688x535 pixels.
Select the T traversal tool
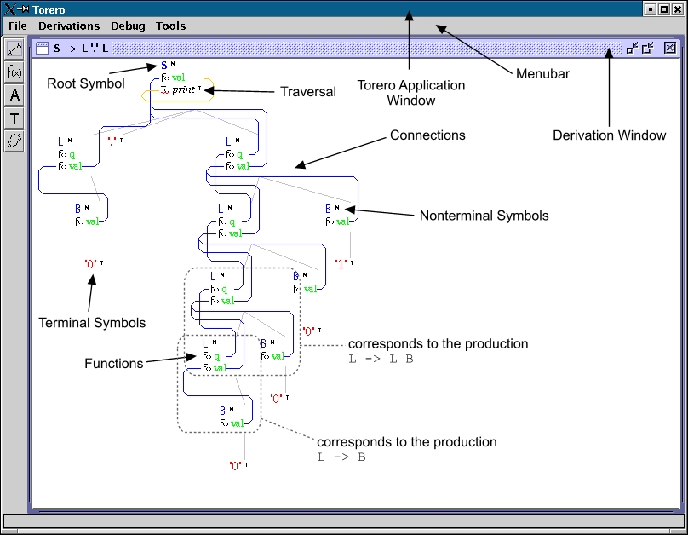click(x=14, y=118)
